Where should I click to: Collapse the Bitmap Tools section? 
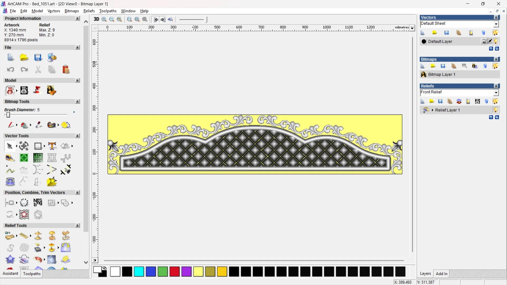[x=78, y=102]
